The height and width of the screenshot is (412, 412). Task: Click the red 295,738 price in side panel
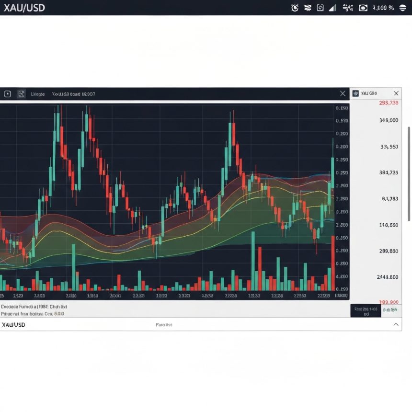tap(388, 103)
